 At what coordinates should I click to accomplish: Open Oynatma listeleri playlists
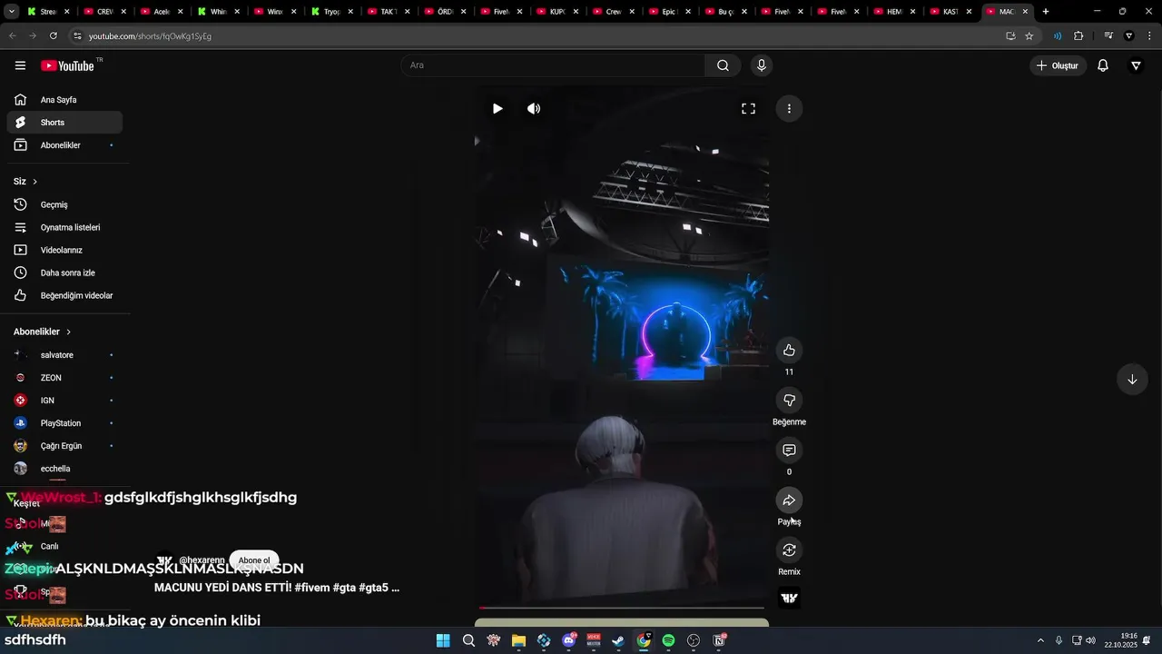(x=64, y=227)
